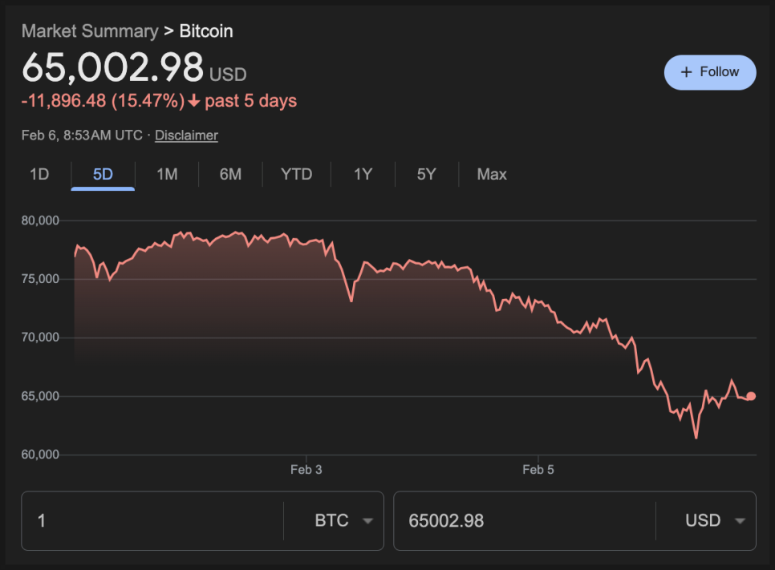Switch to the 5Y range tab
The image size is (775, 570).
(426, 174)
